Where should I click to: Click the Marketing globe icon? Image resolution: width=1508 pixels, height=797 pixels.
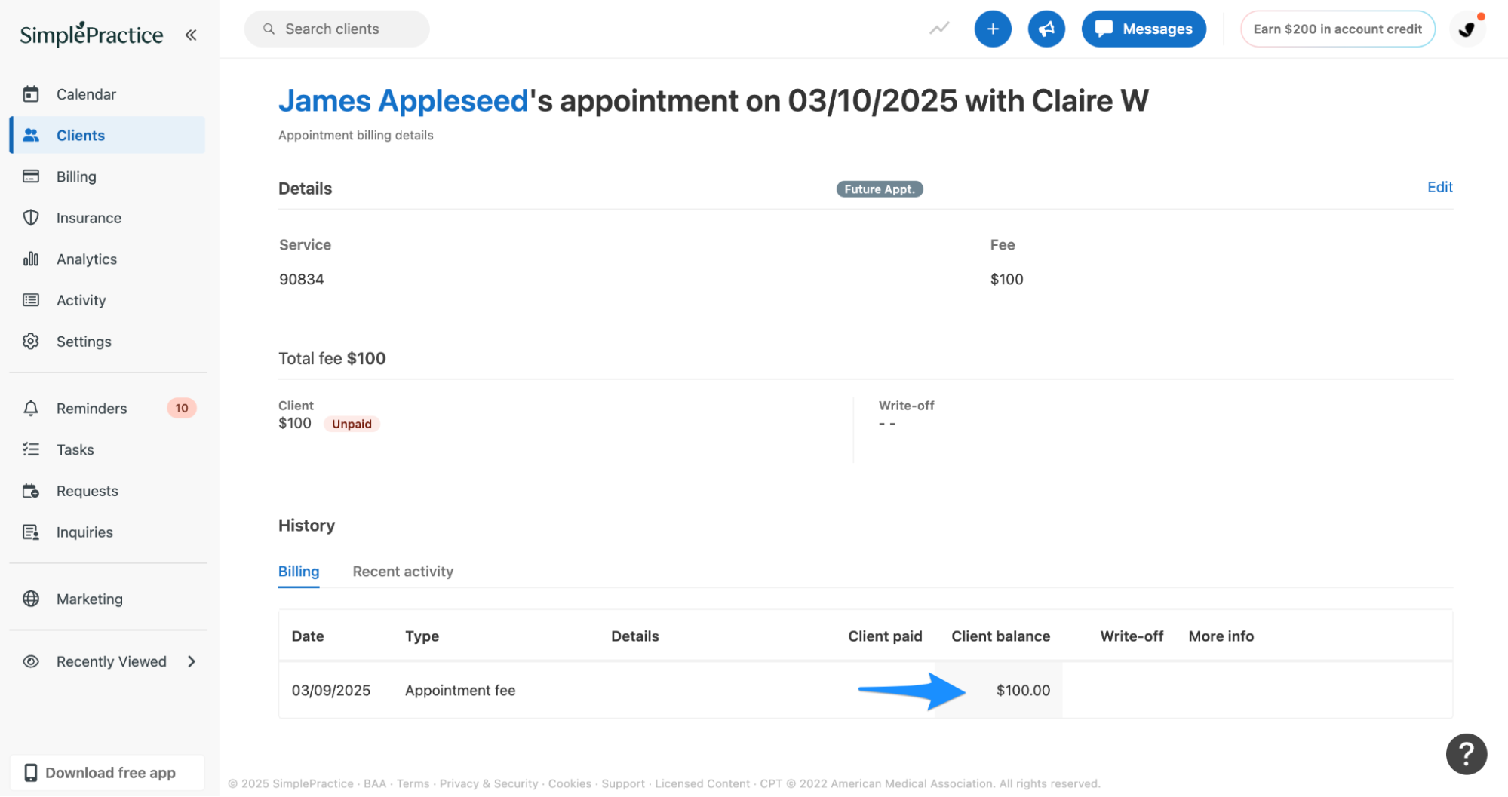[31, 599]
